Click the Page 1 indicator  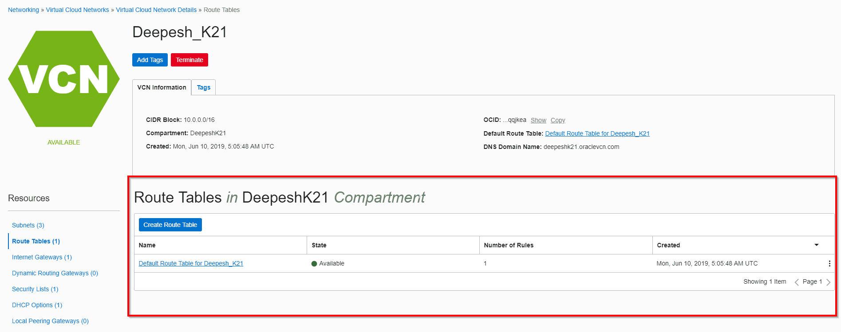click(812, 281)
